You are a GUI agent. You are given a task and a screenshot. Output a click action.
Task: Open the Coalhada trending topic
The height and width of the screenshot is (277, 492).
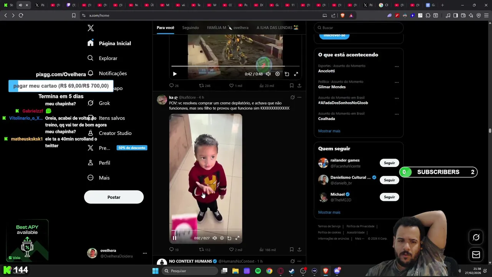[x=326, y=118]
